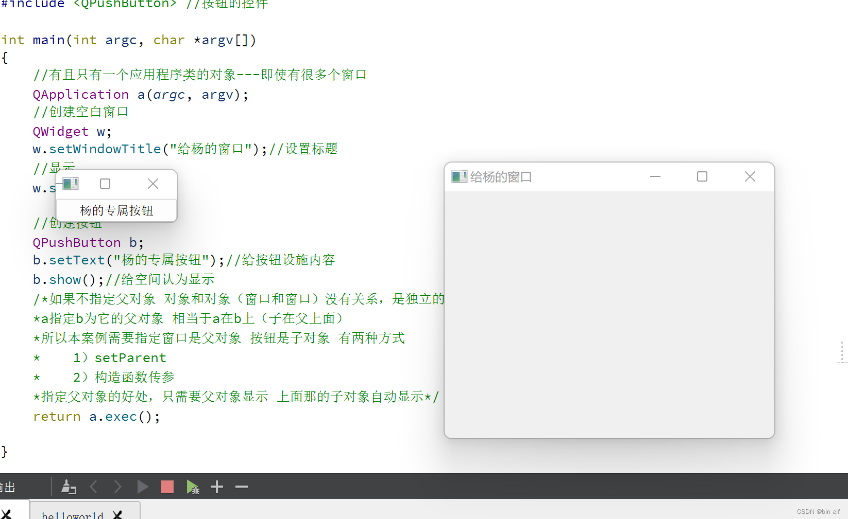Place cursor on the QApplication code line

point(139,94)
